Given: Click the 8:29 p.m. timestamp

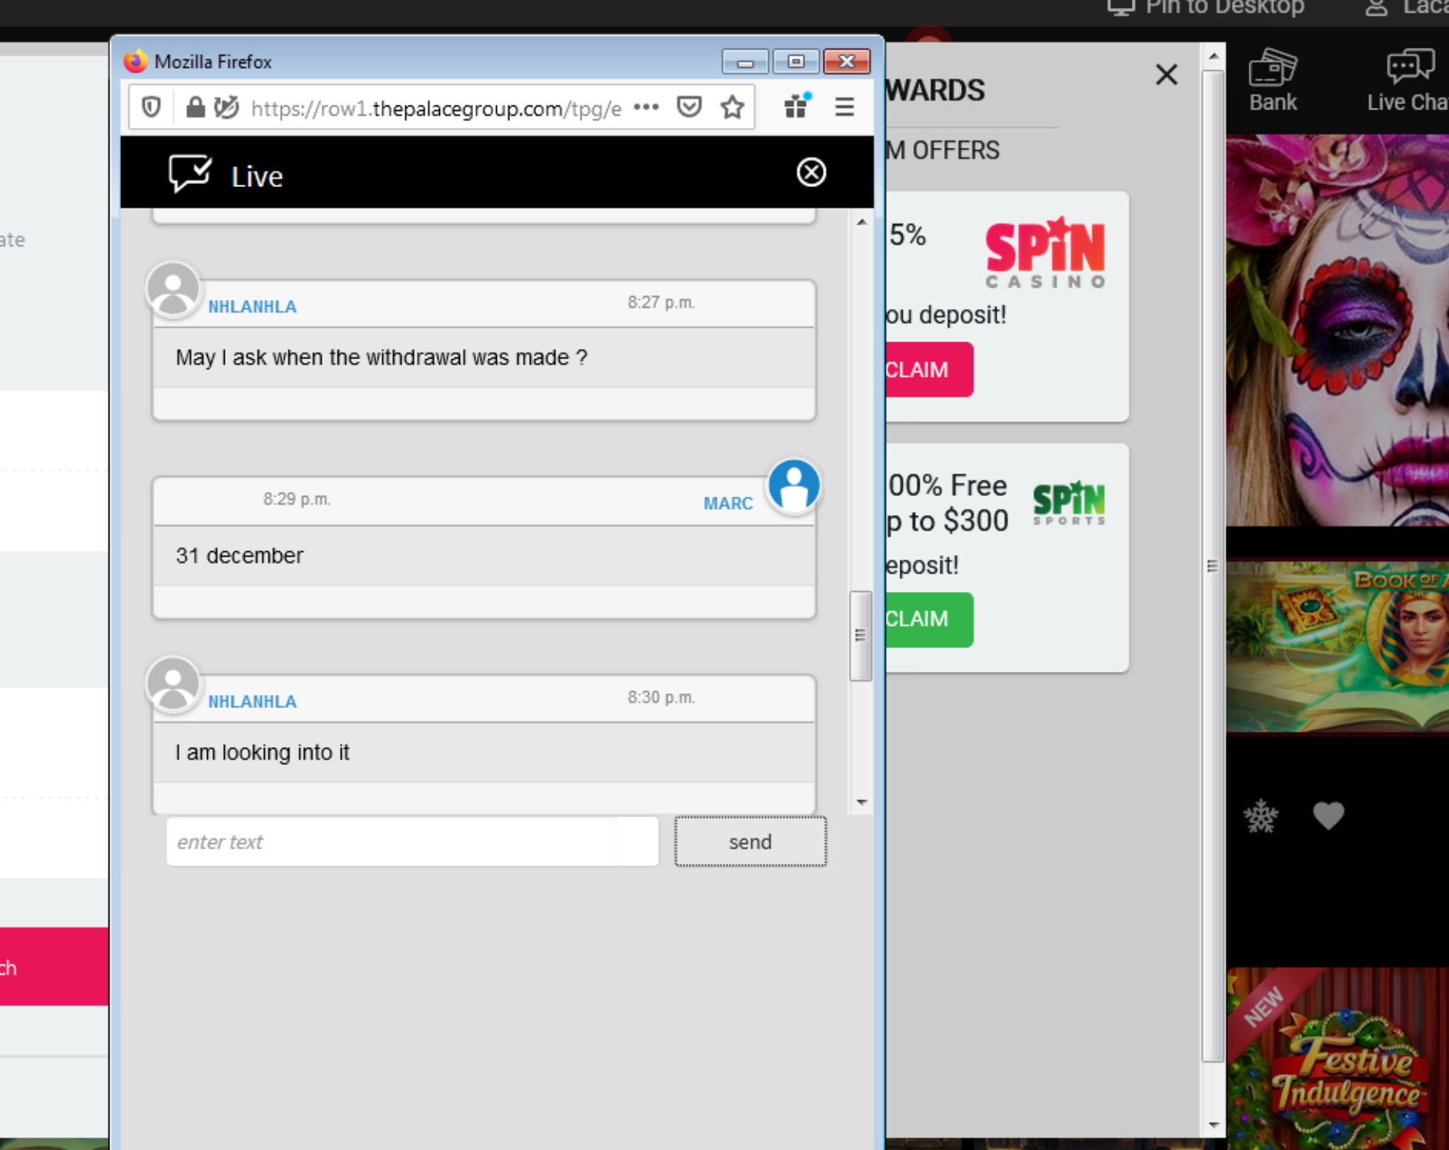Looking at the screenshot, I should pos(296,499).
